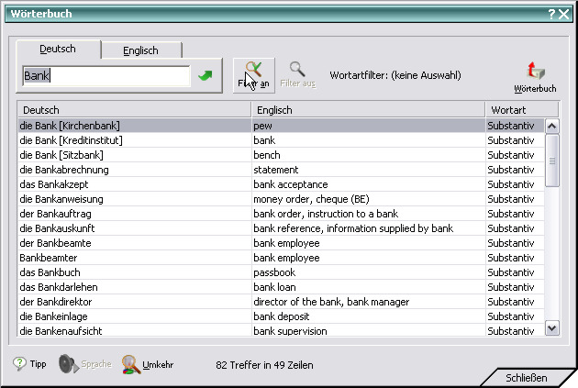Image resolution: width=578 pixels, height=388 pixels.
Task: Click the help question mark in title bar
Action: [551, 14]
